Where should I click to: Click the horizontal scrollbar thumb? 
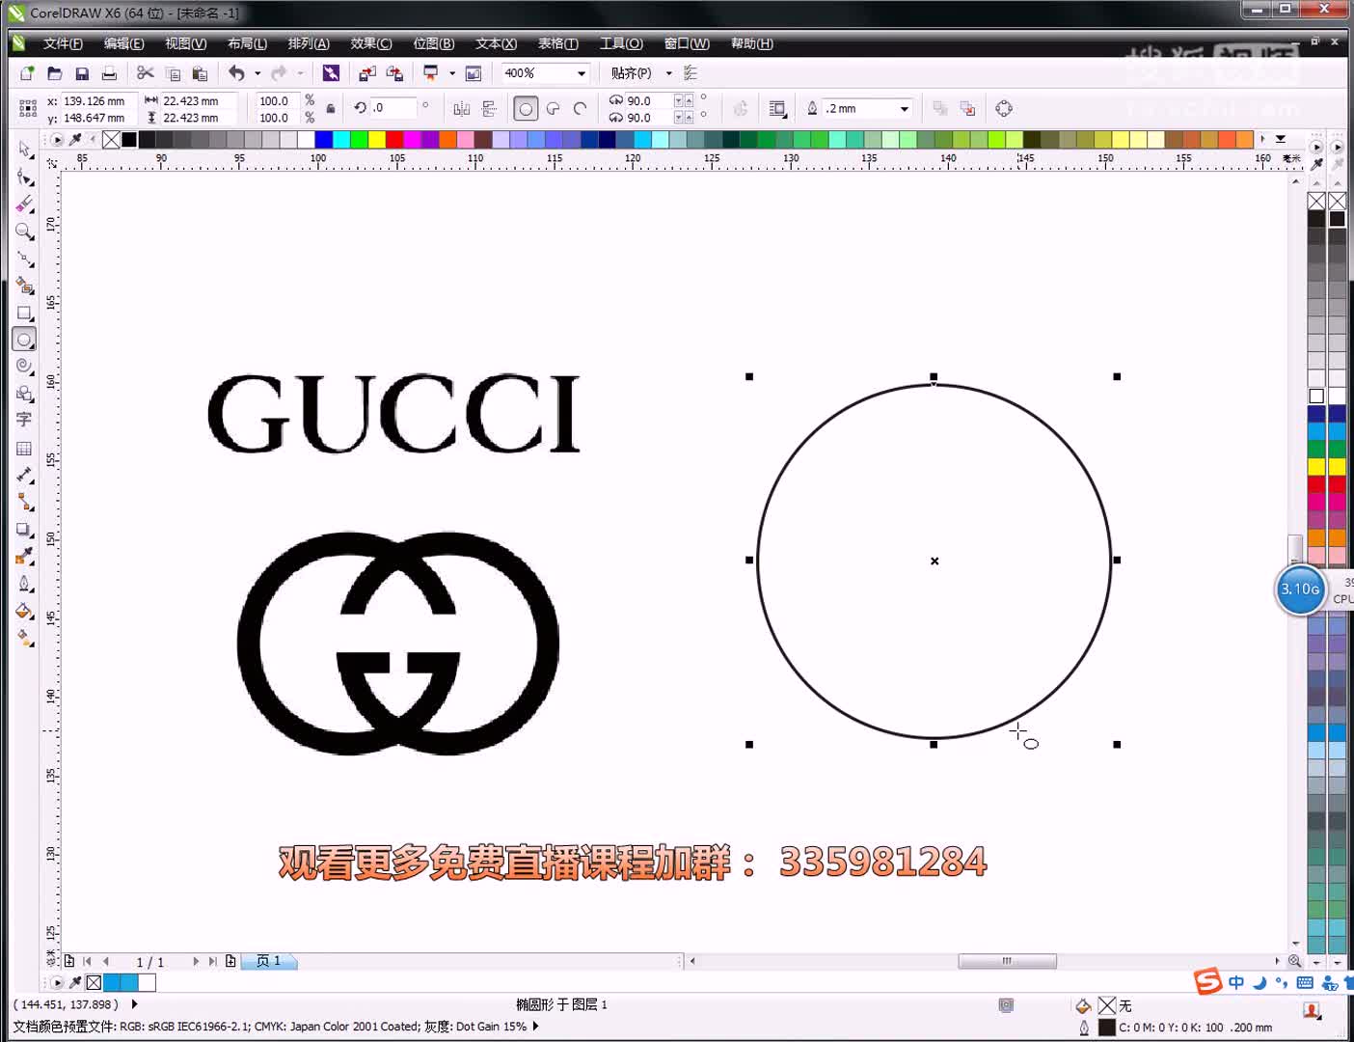(1007, 961)
